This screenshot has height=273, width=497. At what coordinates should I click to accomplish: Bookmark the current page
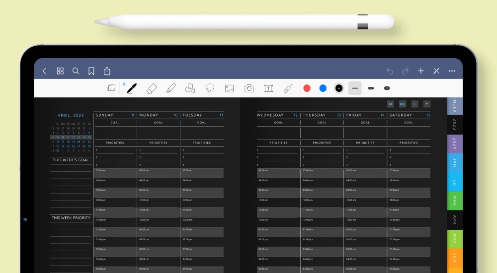[91, 71]
